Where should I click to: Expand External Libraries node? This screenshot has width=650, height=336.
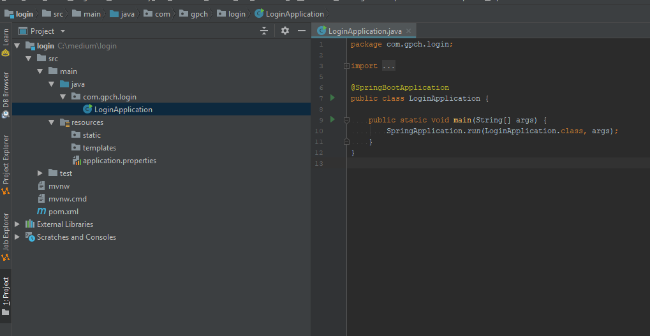point(17,224)
